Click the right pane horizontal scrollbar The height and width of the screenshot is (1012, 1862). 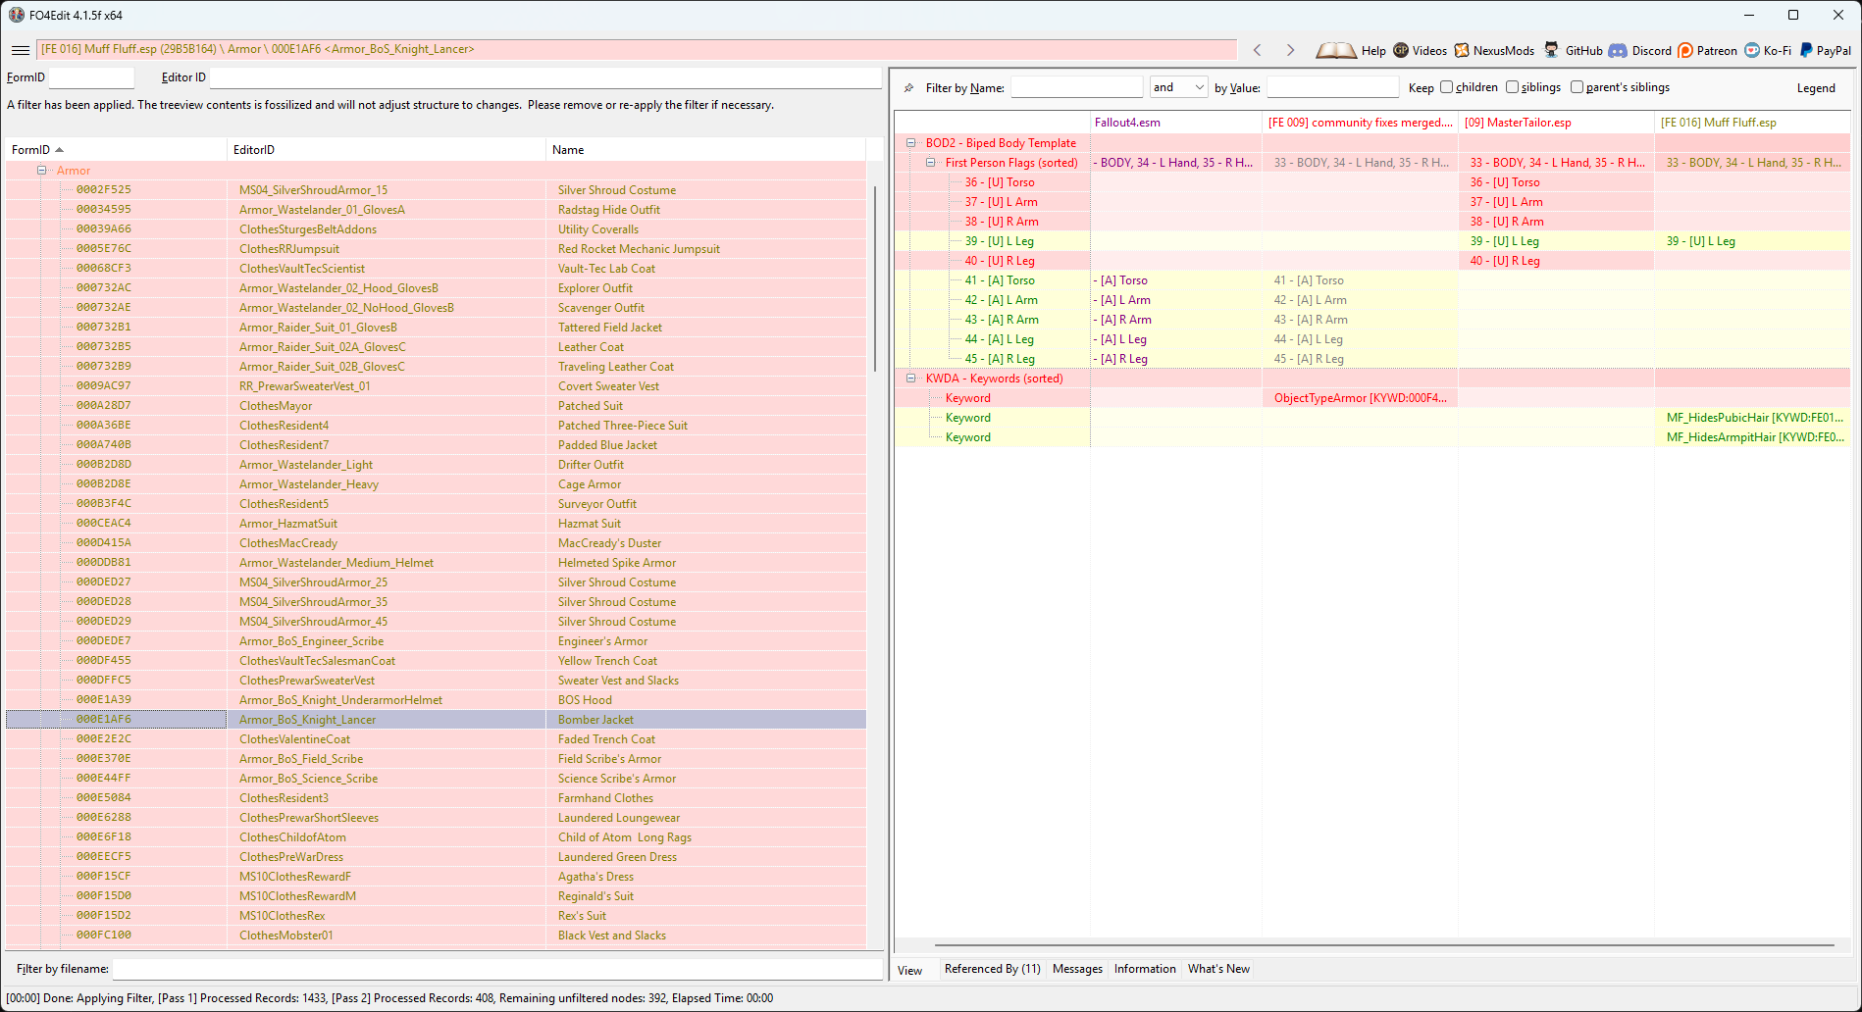[1384, 945]
